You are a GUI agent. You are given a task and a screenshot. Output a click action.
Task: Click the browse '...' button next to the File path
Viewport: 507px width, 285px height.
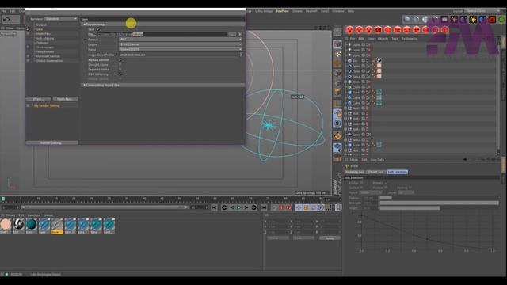tap(232, 34)
